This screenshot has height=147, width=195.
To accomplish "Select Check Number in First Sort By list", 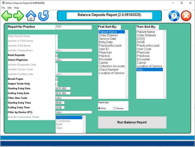I will 108,70.
